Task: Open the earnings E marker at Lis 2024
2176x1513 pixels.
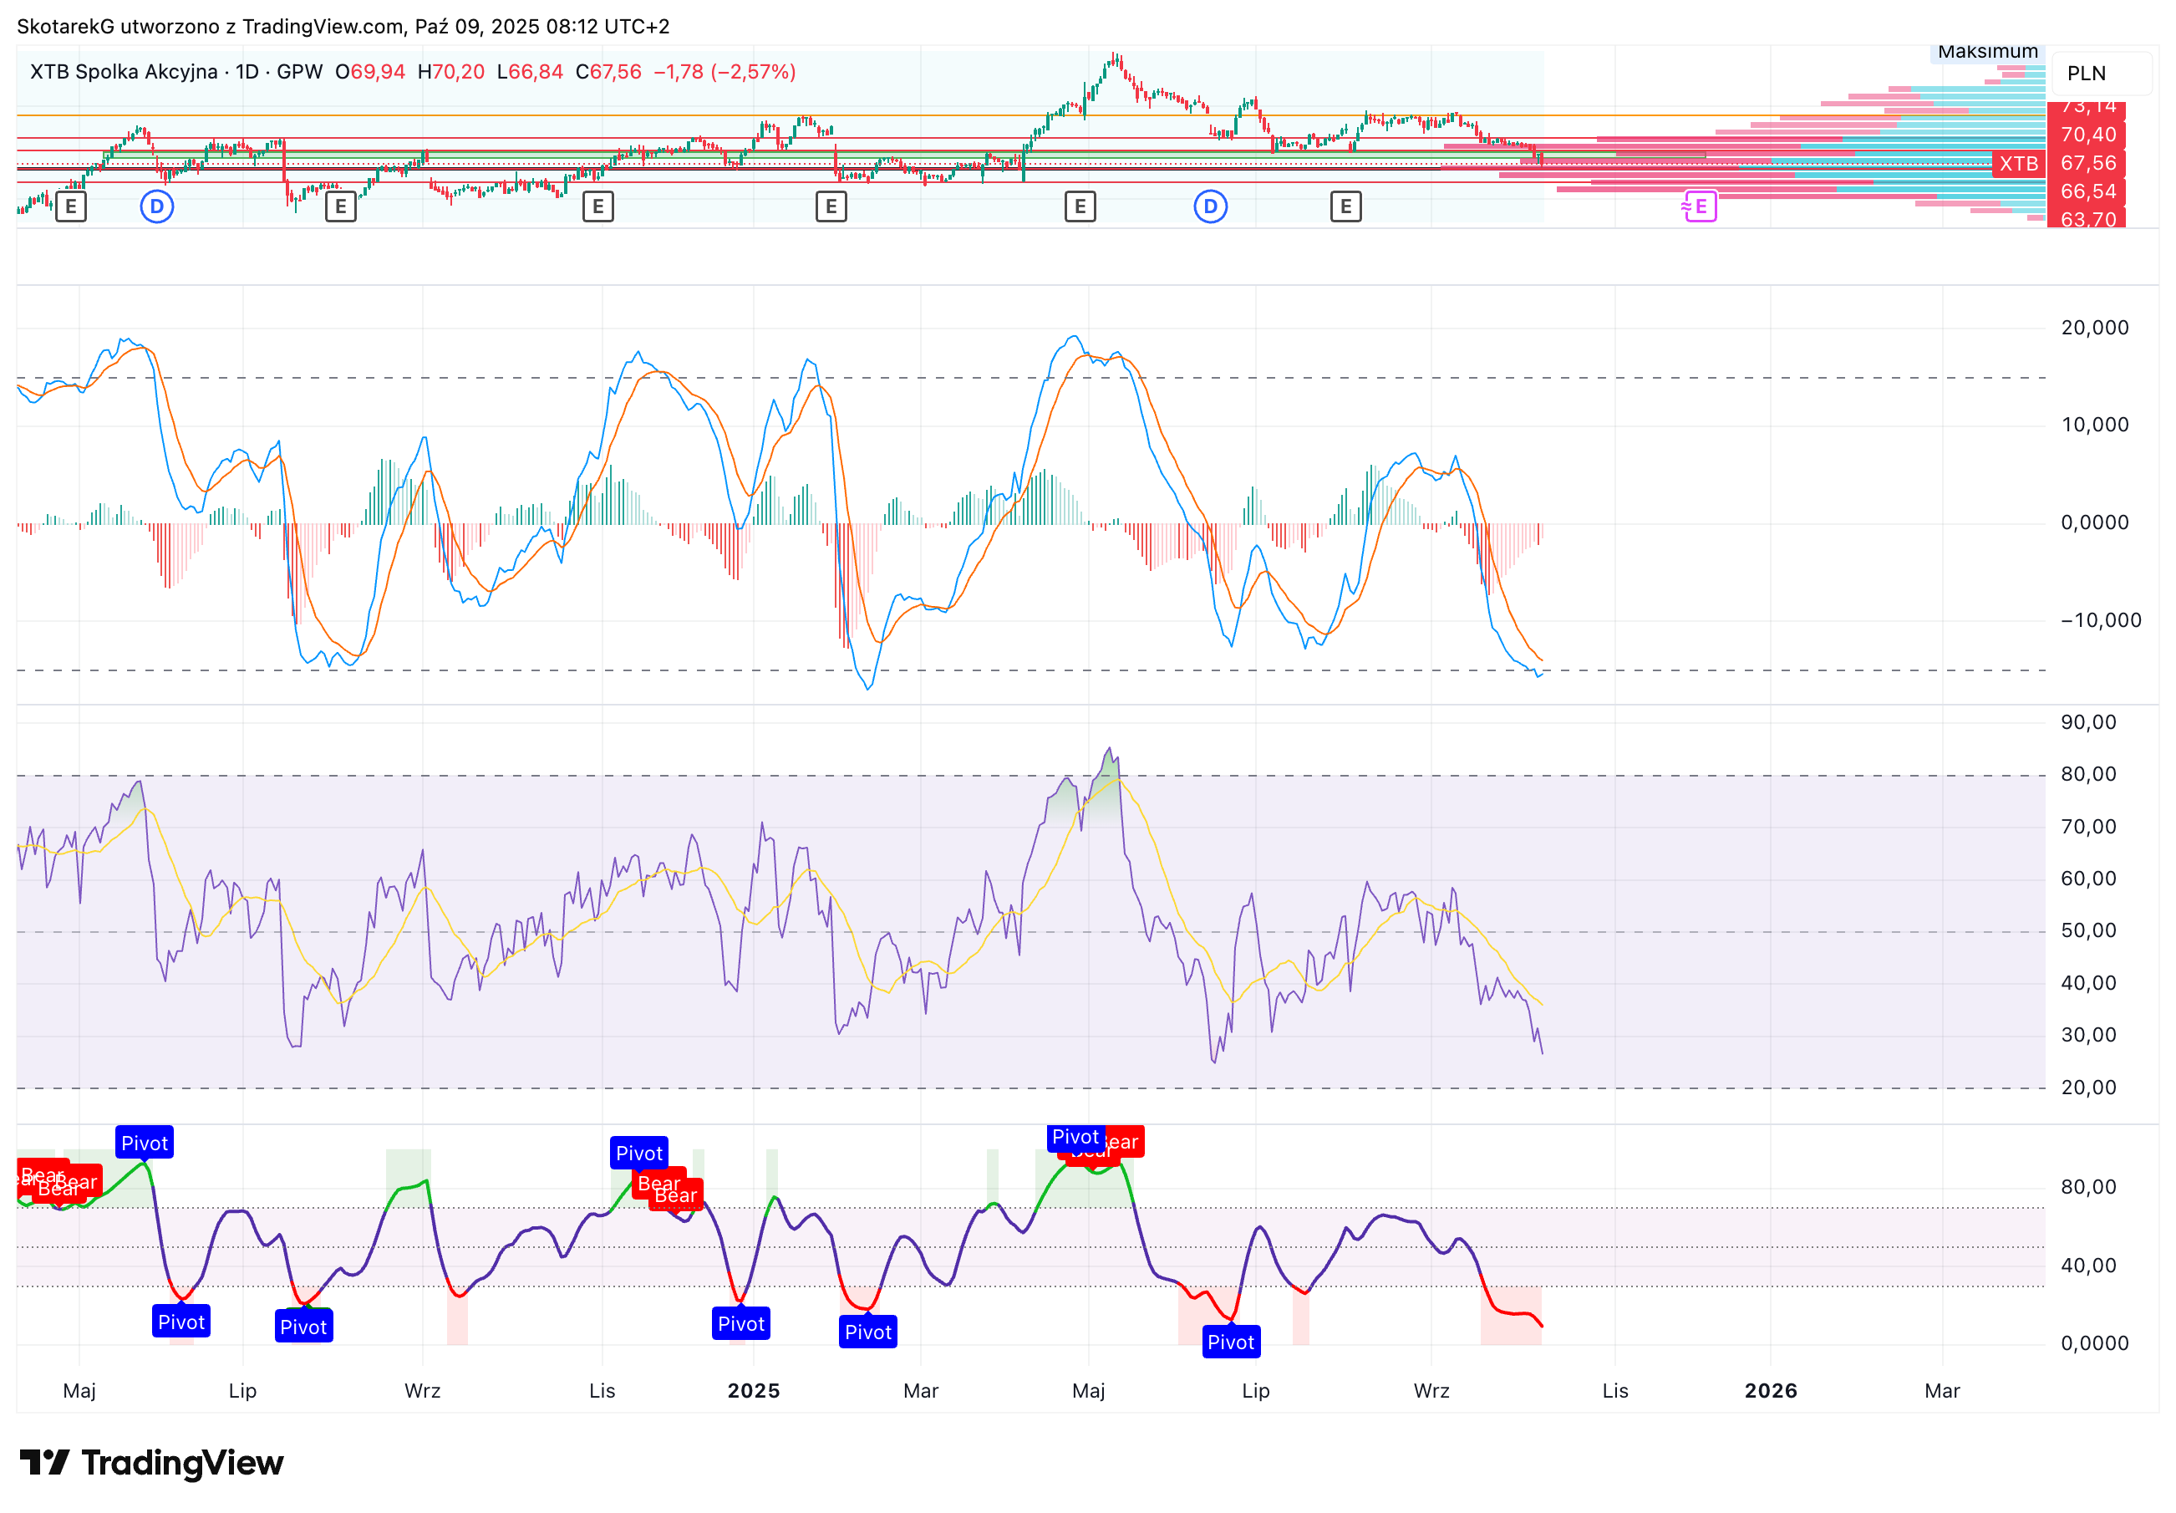Action: tap(597, 206)
